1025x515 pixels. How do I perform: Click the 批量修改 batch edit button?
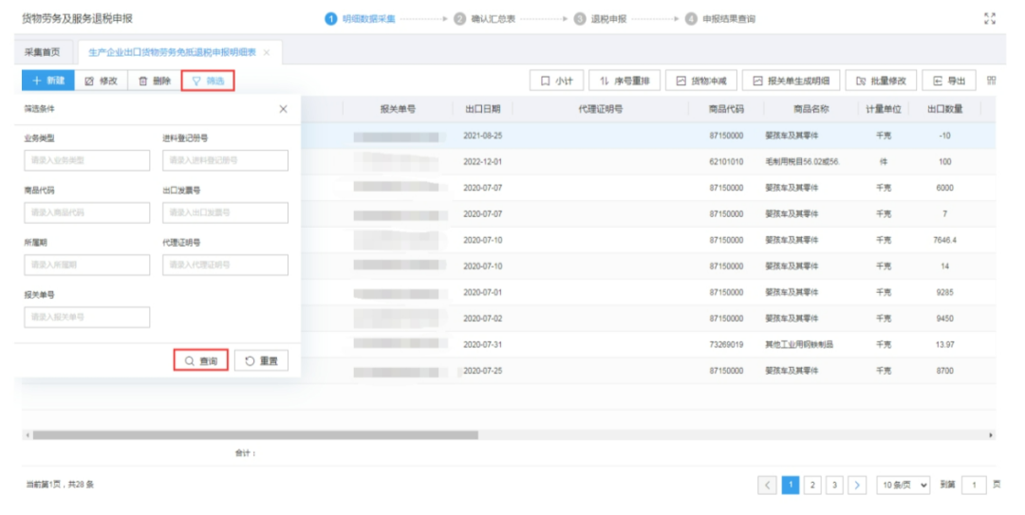(881, 82)
